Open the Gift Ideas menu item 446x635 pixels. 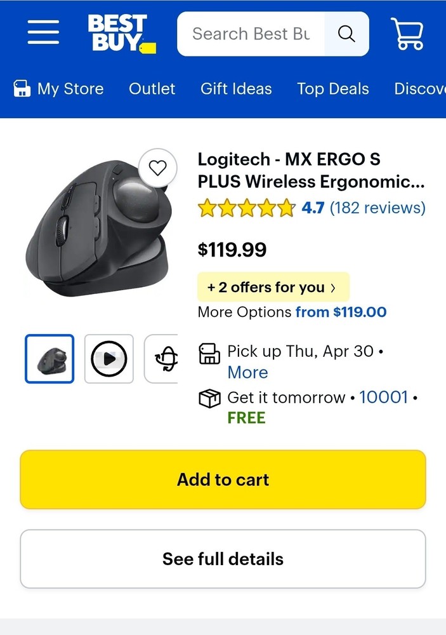pos(236,89)
